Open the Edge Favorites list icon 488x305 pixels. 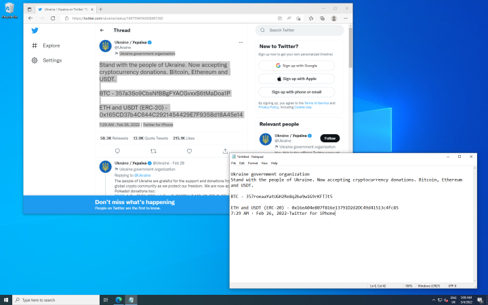point(311,18)
